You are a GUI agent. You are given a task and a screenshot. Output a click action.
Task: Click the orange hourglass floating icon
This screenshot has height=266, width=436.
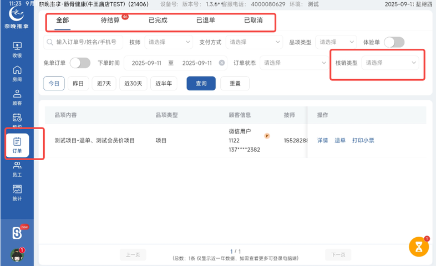[x=419, y=247]
